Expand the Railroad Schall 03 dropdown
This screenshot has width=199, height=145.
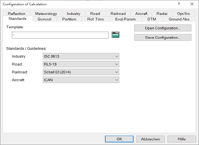[81, 72]
